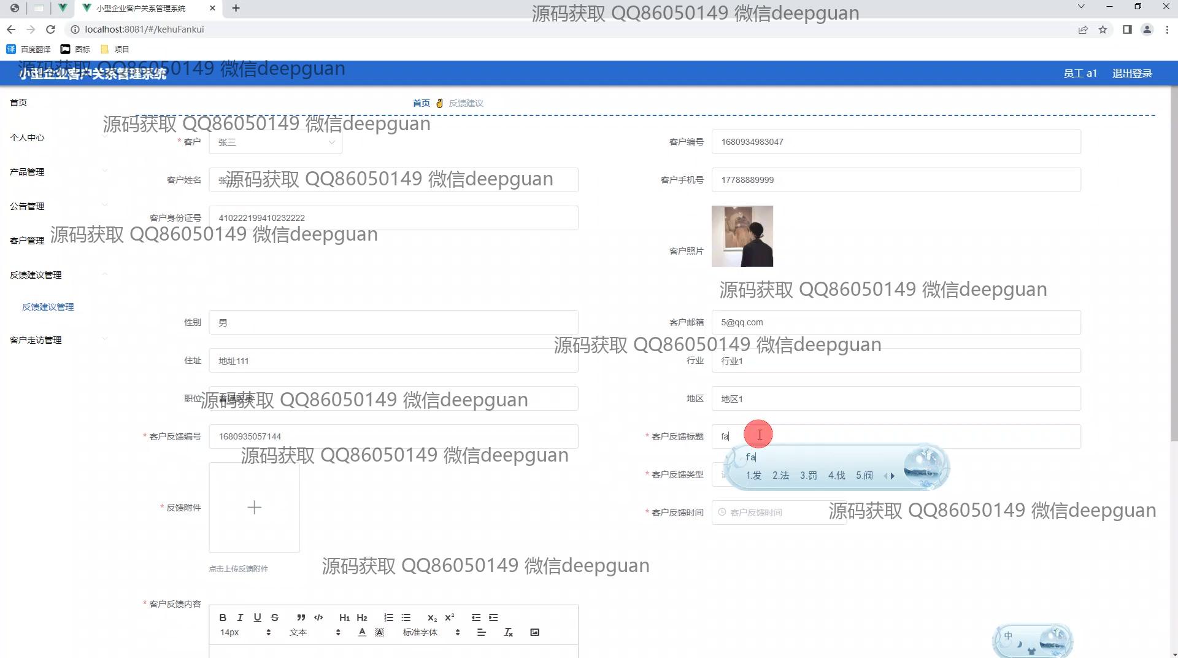Open the 客户 dropdown showing 张三
Screen dimensions: 1178x658
(275, 142)
